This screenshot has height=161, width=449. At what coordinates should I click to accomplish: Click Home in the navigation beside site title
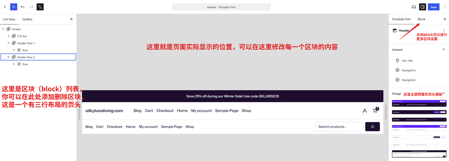pos(182,111)
